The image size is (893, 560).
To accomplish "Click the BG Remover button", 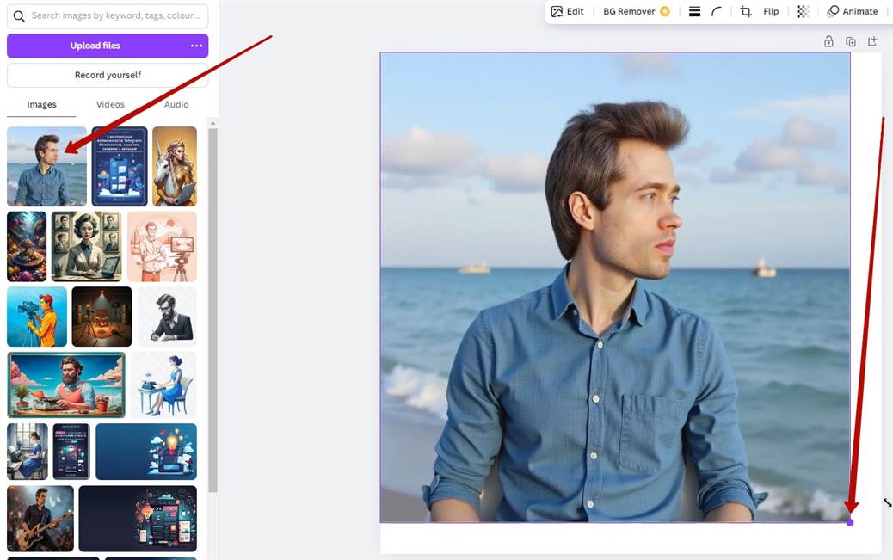I will (636, 11).
